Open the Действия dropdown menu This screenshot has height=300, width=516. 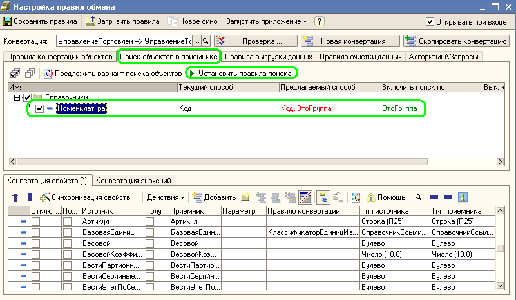point(165,197)
